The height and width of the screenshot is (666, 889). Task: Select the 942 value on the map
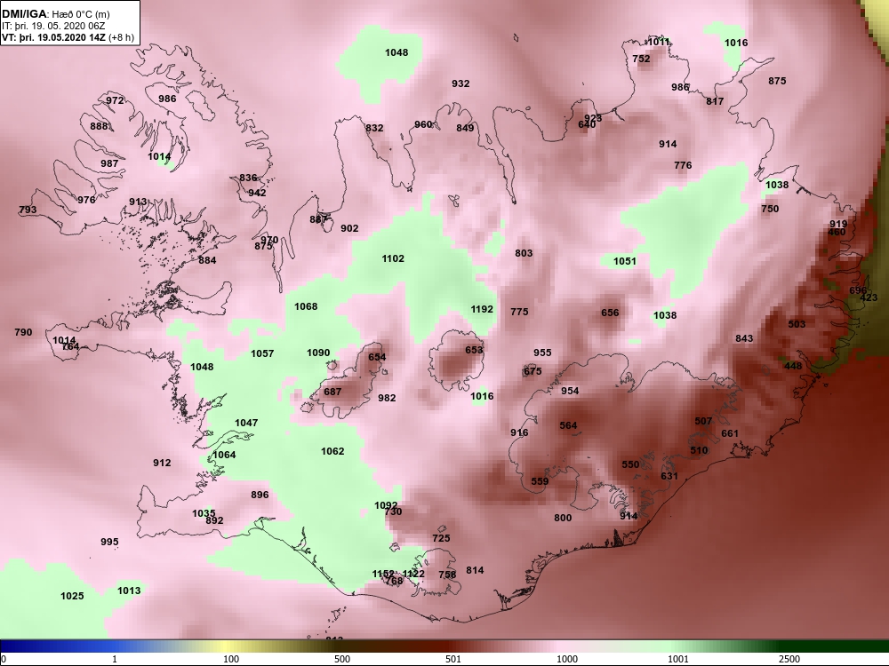(x=257, y=193)
